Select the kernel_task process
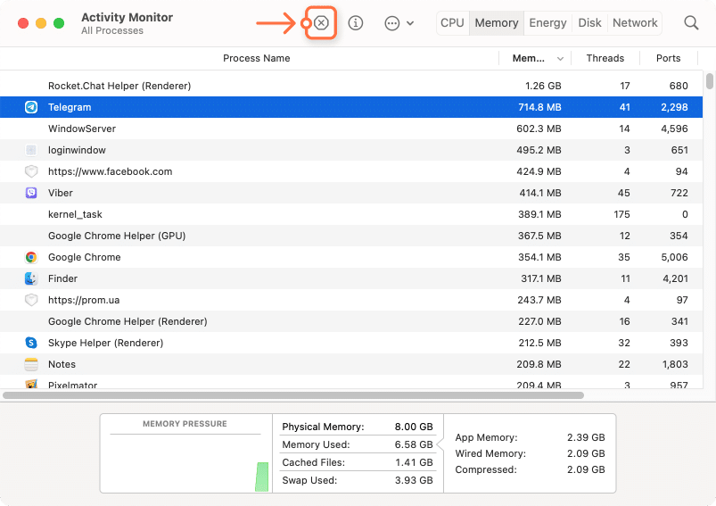Image resolution: width=716 pixels, height=506 pixels. (x=75, y=214)
